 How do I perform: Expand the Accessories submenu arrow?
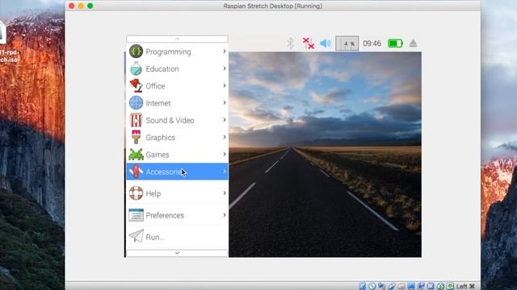225,172
